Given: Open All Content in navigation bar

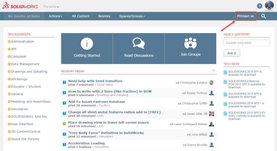Looking at the screenshot, I should [x=81, y=16].
